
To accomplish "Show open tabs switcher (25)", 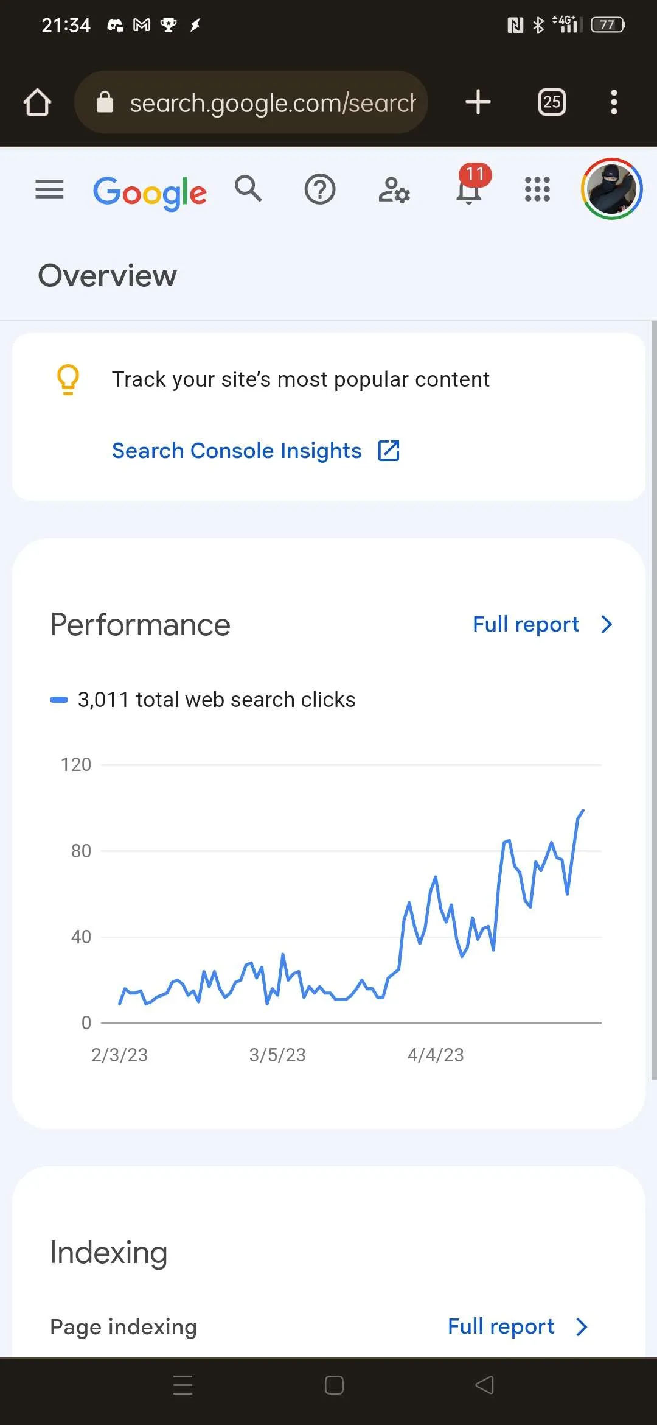I will pos(552,102).
